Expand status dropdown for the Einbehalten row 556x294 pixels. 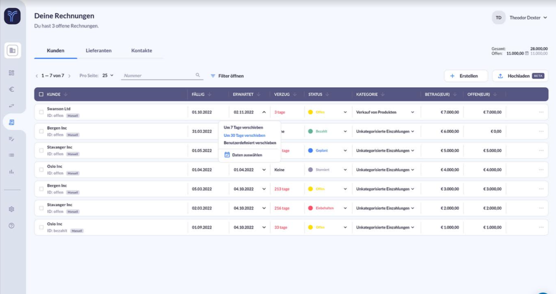[x=345, y=208]
